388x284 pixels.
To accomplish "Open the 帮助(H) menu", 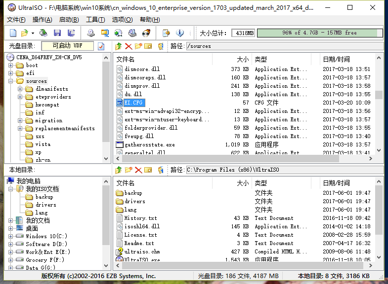I will (x=150, y=20).
